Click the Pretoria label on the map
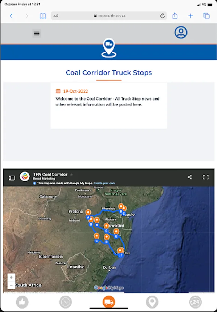 pos(76,211)
